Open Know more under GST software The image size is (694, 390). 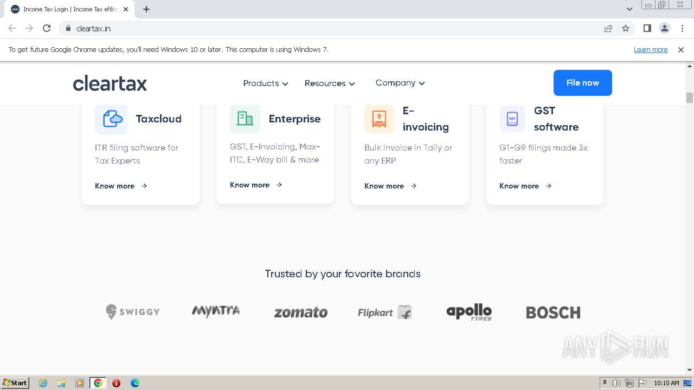coord(525,186)
